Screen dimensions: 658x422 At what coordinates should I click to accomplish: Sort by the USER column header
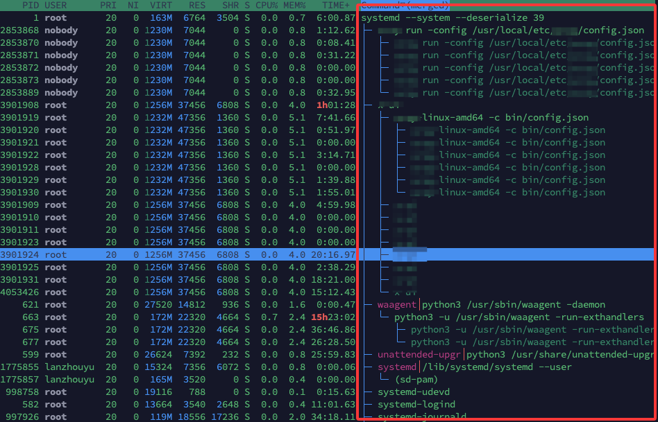pyautogui.click(x=56, y=6)
